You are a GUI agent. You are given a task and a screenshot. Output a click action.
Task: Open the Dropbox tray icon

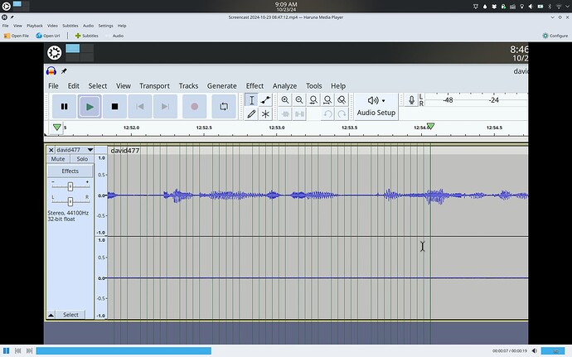[494, 6]
